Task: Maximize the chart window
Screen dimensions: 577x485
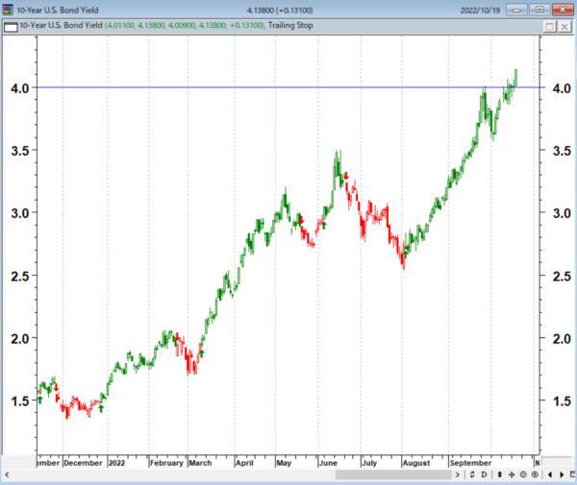Action: [540, 10]
